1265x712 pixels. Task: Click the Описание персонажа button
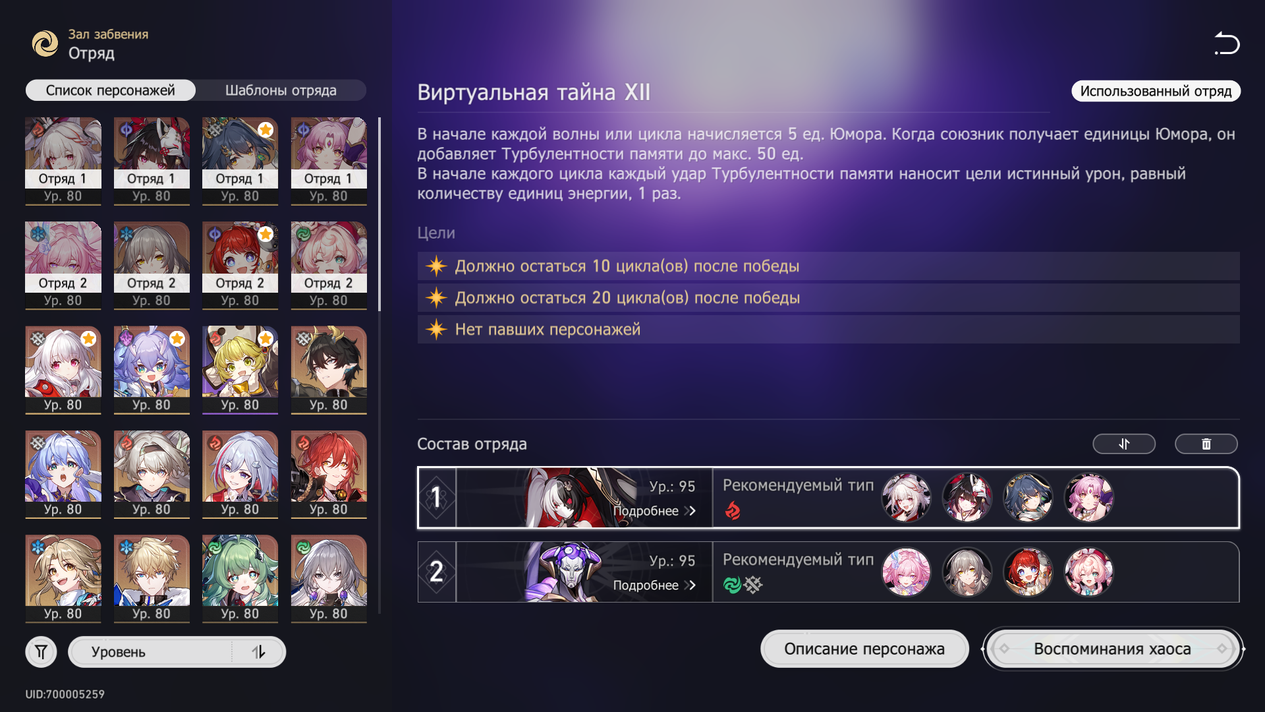(x=864, y=649)
